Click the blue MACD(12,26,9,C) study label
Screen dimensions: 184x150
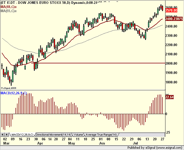[14, 93]
